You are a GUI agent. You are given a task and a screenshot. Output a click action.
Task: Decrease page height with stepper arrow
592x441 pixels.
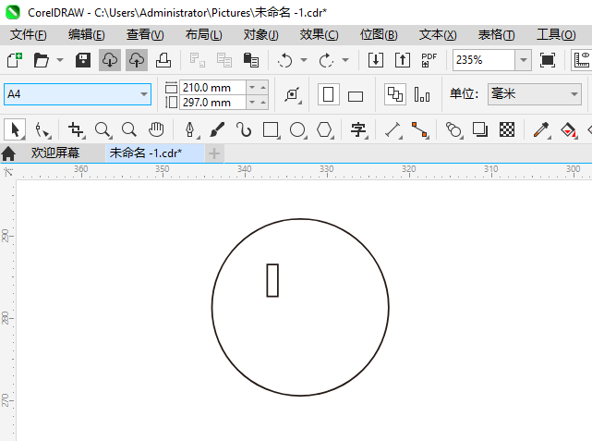(x=252, y=103)
